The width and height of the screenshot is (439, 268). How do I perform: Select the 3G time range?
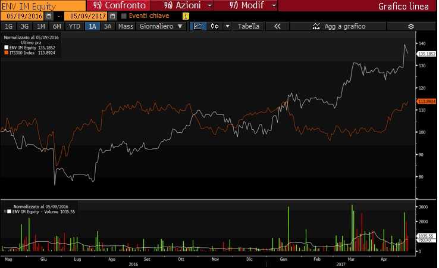[24, 26]
